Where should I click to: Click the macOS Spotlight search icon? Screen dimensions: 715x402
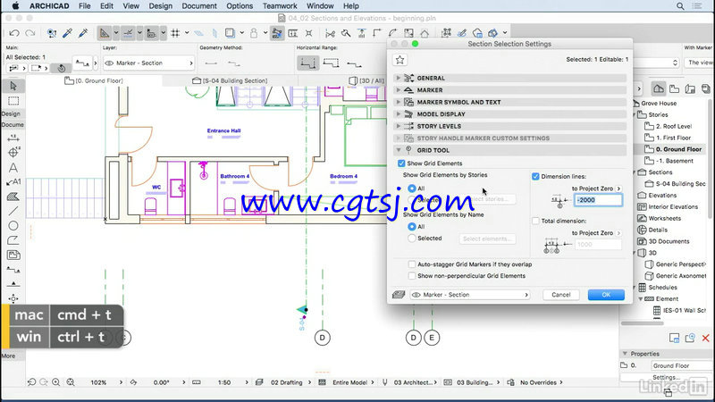coord(680,6)
